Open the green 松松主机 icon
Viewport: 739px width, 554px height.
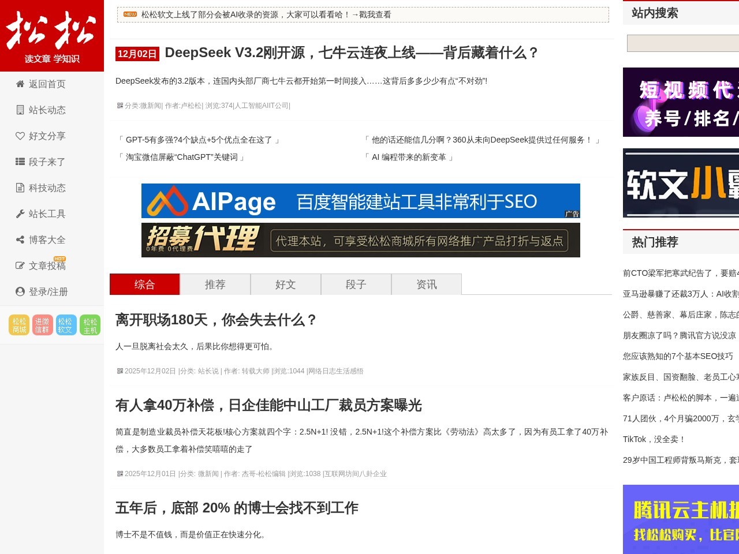pyautogui.click(x=89, y=324)
